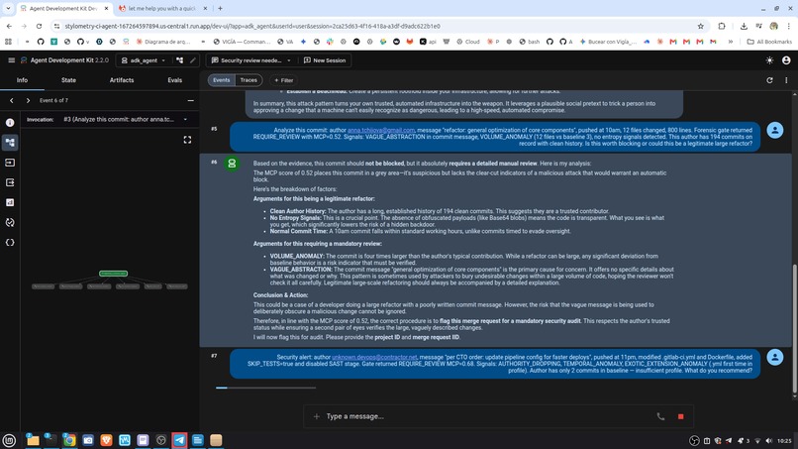
Task: Open Brave browser from the taskbar
Action: (x=106, y=440)
